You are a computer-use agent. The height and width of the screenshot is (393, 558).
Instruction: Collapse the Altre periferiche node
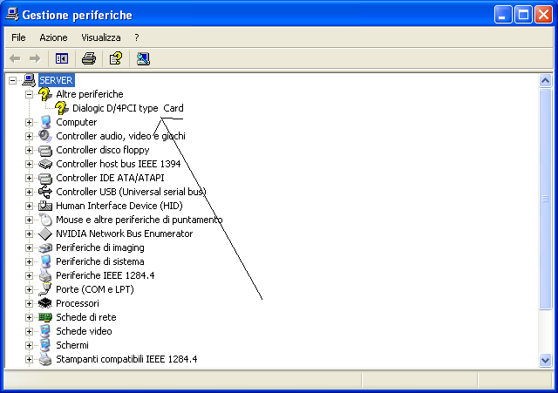click(29, 95)
